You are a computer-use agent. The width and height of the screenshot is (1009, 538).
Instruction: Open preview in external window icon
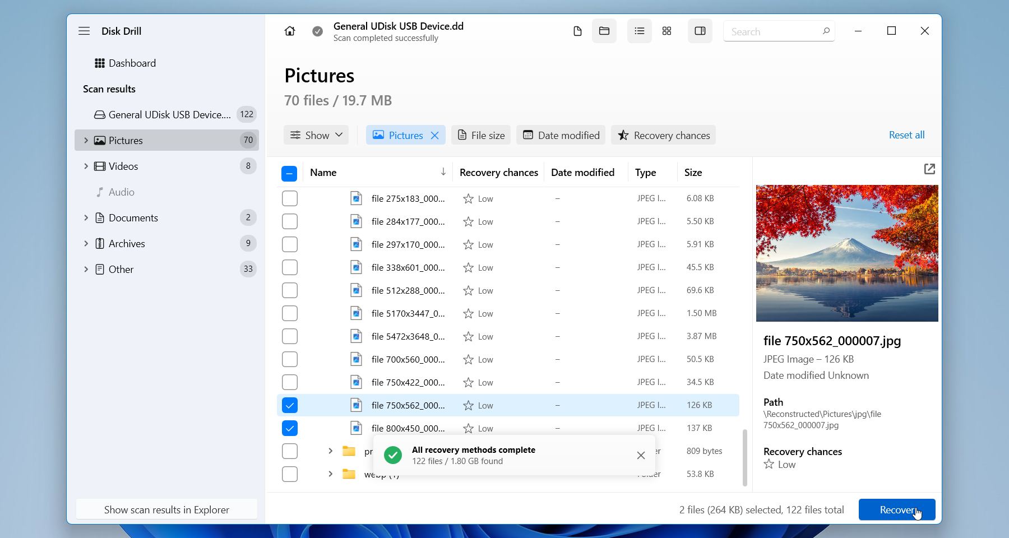click(929, 169)
